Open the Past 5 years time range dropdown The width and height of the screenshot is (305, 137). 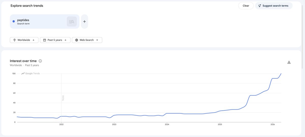(55, 40)
